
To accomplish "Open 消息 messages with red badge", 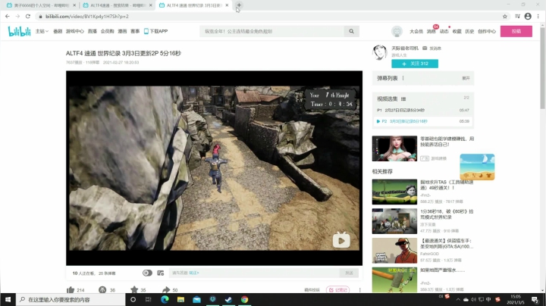I will pos(431,31).
